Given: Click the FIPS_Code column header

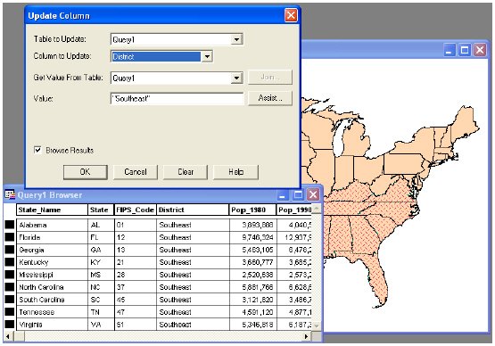Looking at the screenshot, I should click(135, 210).
